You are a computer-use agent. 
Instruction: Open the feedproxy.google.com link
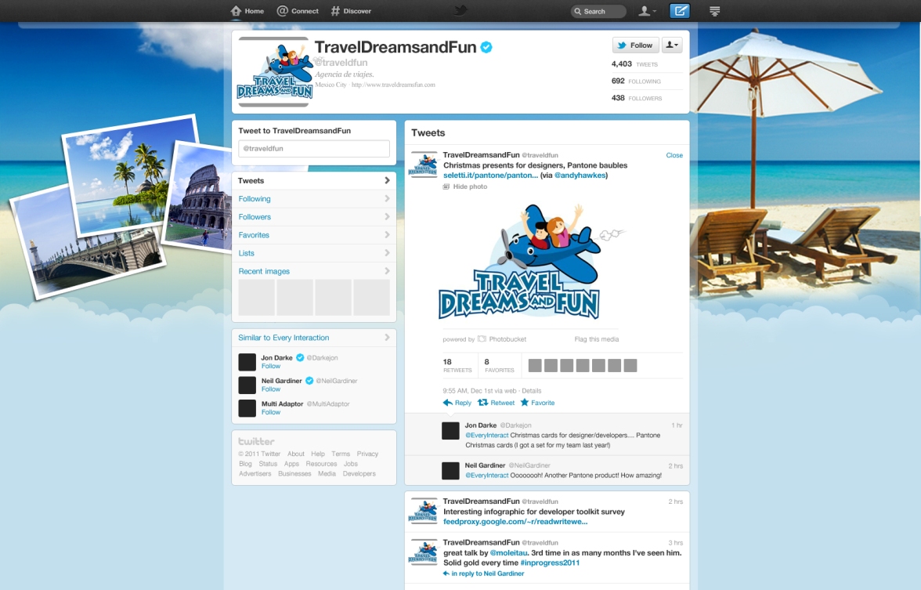pos(515,522)
